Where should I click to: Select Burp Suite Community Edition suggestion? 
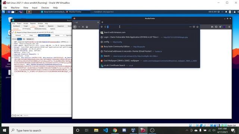[149, 47]
